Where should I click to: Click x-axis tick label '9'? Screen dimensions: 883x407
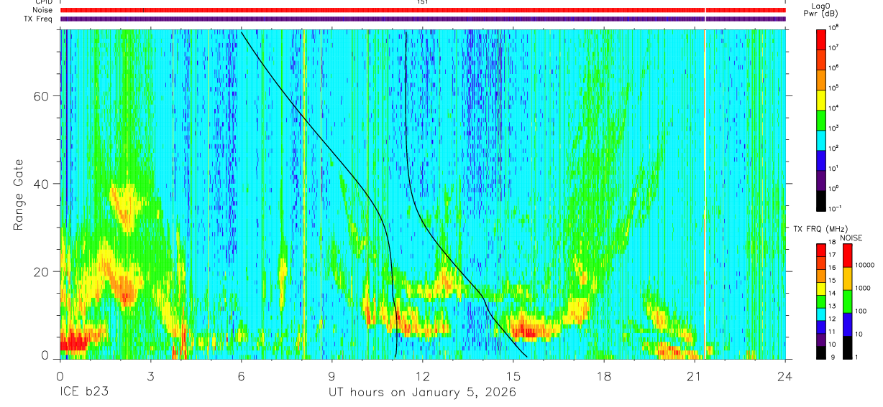(x=331, y=375)
